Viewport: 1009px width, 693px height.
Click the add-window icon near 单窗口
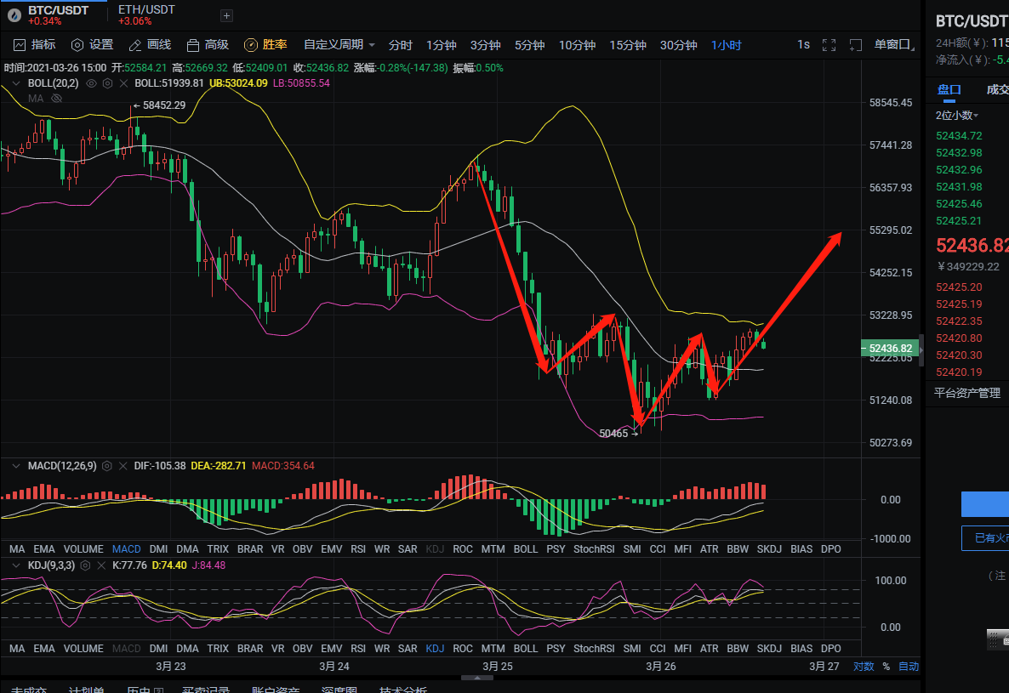tap(856, 45)
